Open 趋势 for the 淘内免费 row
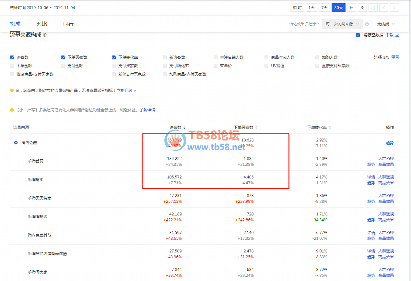The height and width of the screenshot is (281, 411). (x=390, y=143)
